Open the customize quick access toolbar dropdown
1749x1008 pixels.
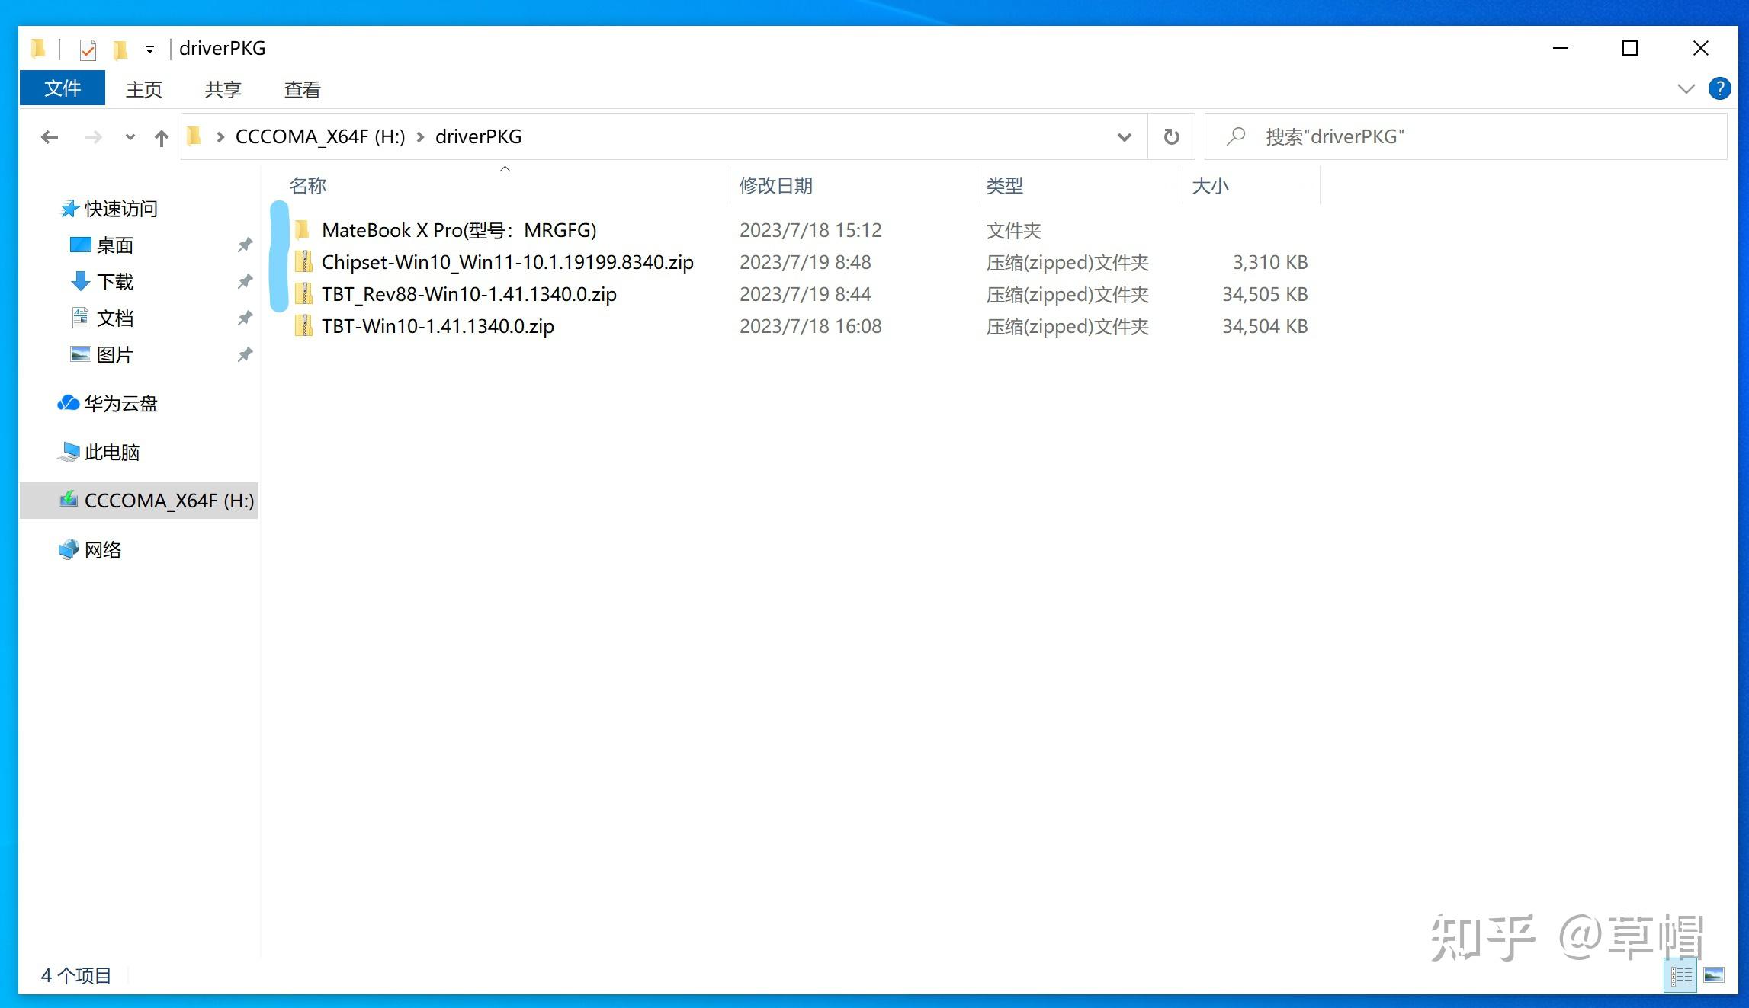(149, 50)
